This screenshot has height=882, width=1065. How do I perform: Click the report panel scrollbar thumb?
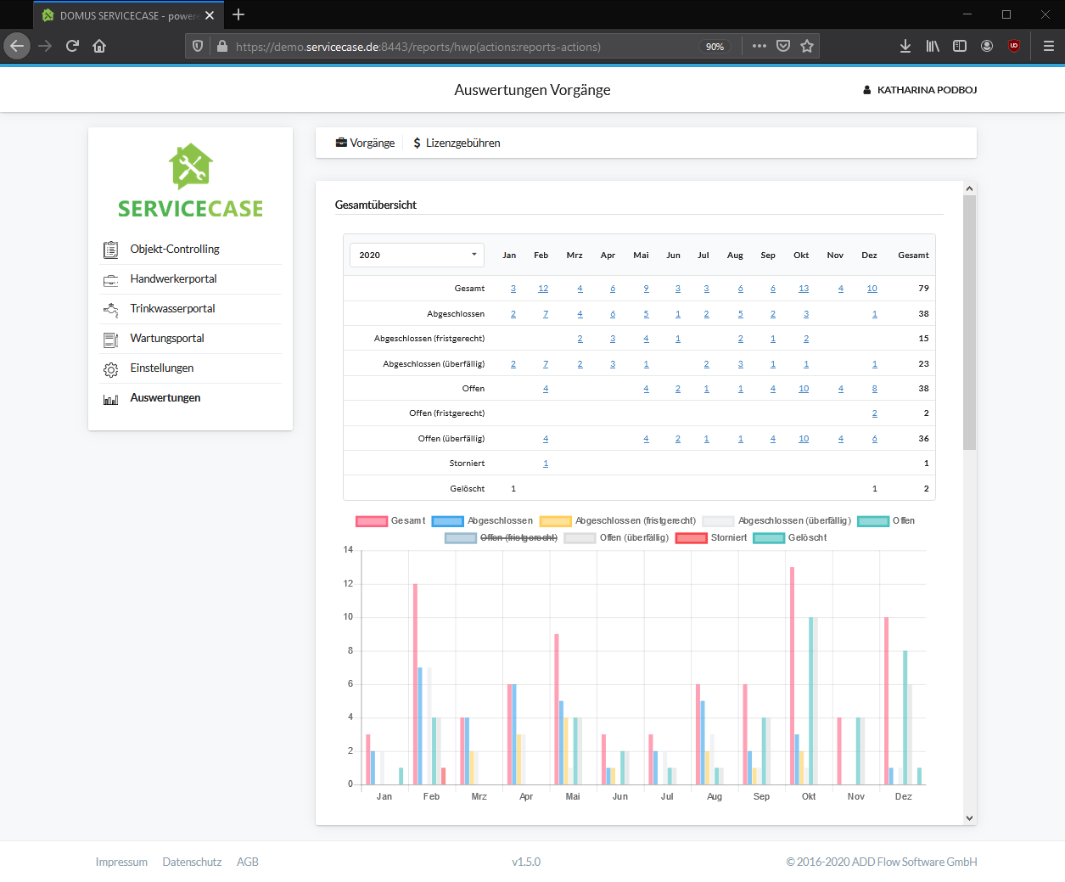click(x=970, y=323)
